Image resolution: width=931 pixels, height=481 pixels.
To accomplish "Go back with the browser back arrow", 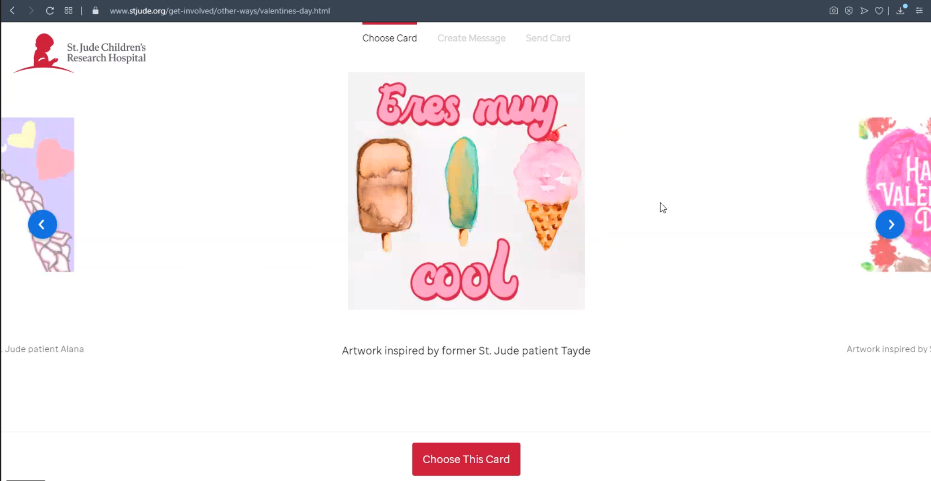I will 13,10.
